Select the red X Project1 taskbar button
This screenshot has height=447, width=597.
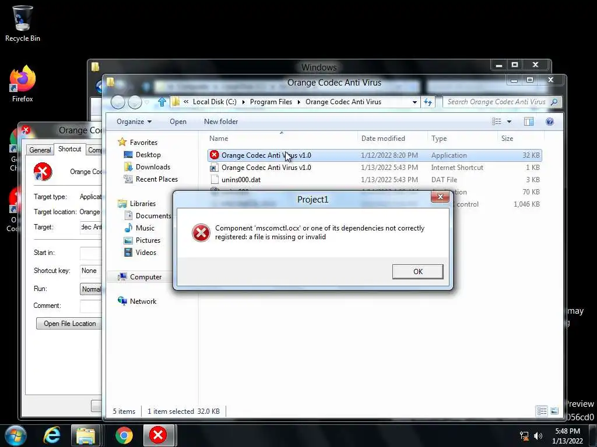tap(159, 435)
